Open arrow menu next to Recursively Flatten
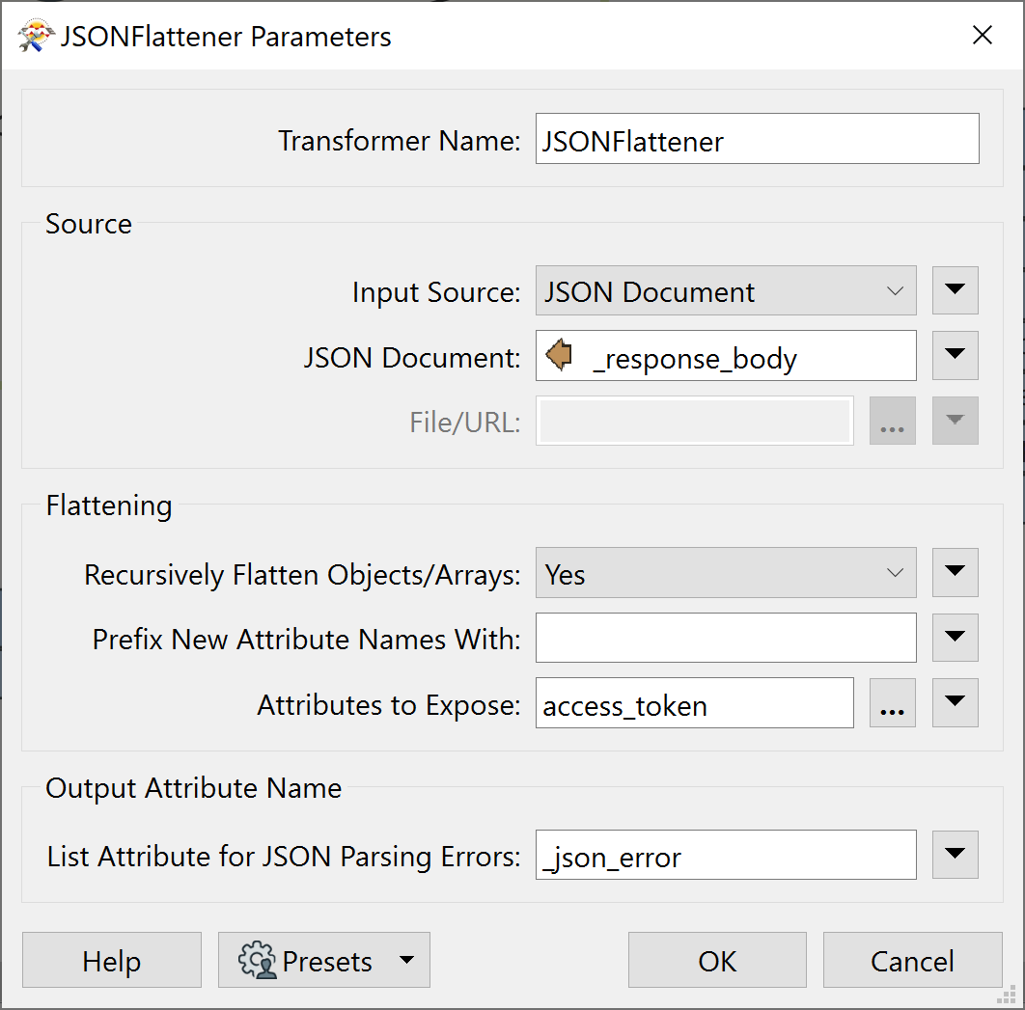The height and width of the screenshot is (1010, 1025). [955, 573]
